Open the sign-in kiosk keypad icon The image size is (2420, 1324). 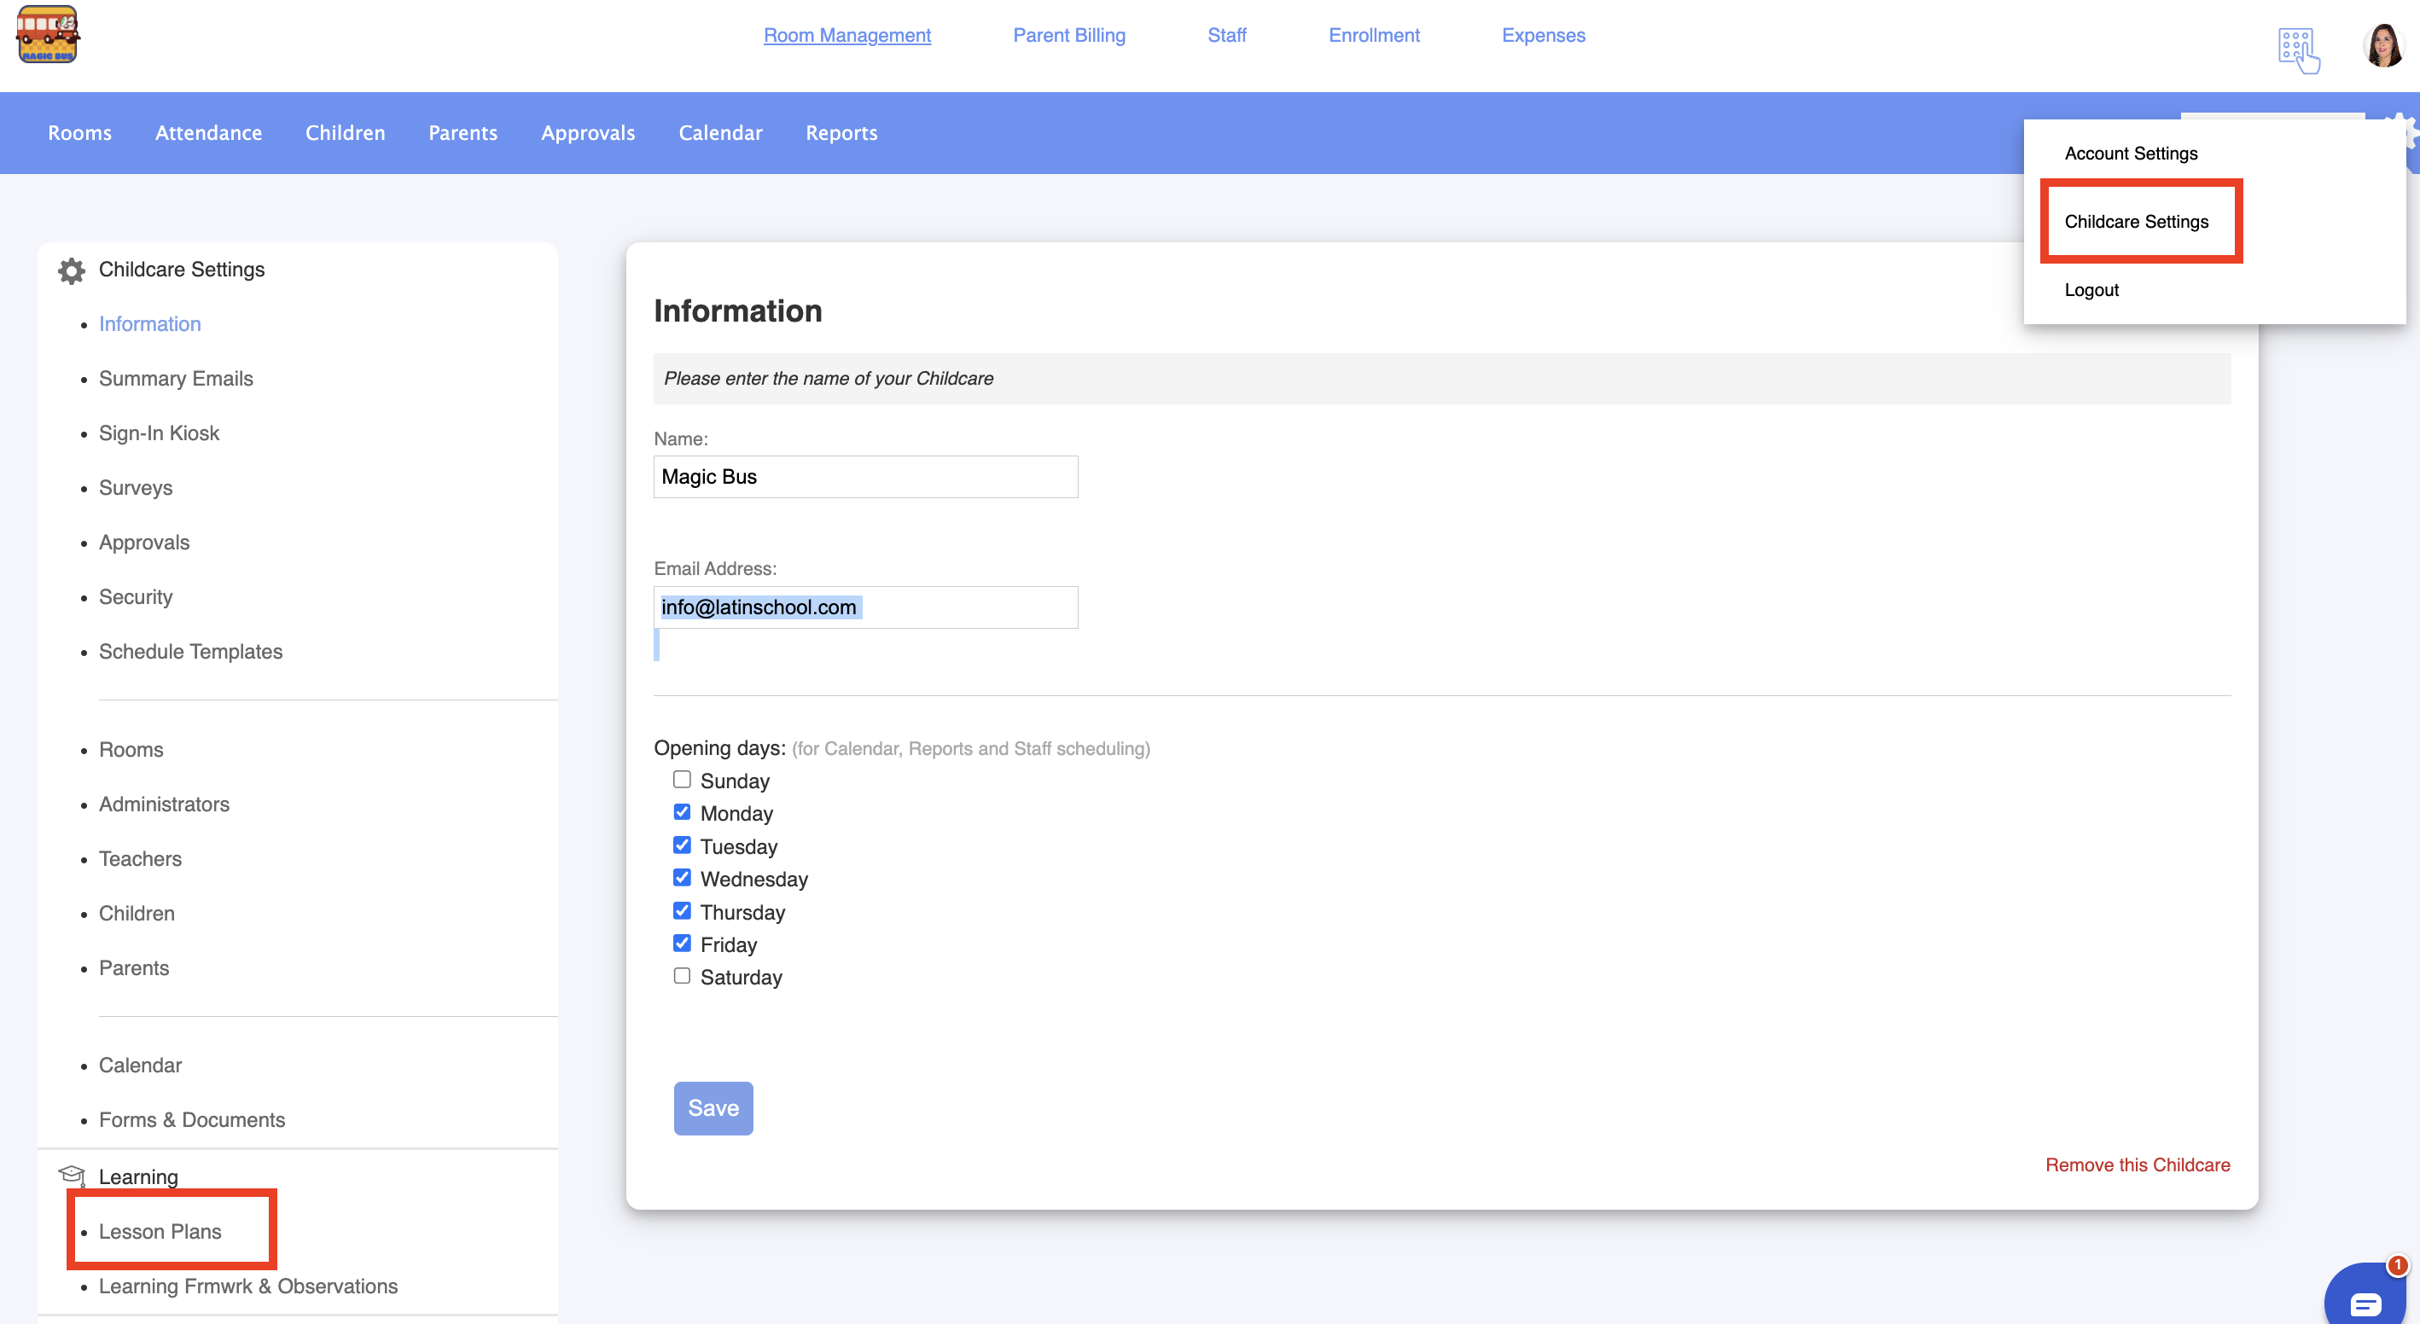click(2298, 49)
